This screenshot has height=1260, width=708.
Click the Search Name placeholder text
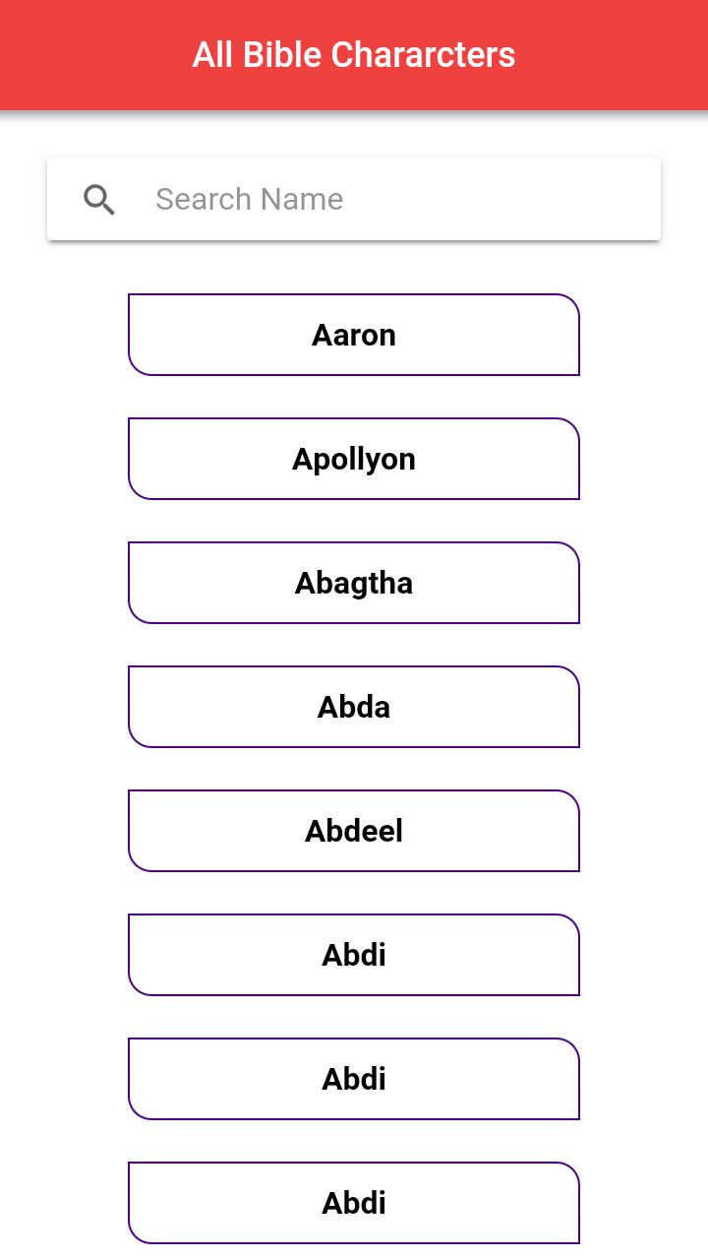tap(250, 199)
